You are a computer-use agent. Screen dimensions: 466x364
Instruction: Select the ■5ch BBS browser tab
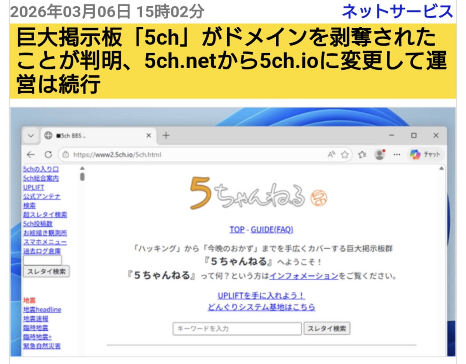(78, 136)
